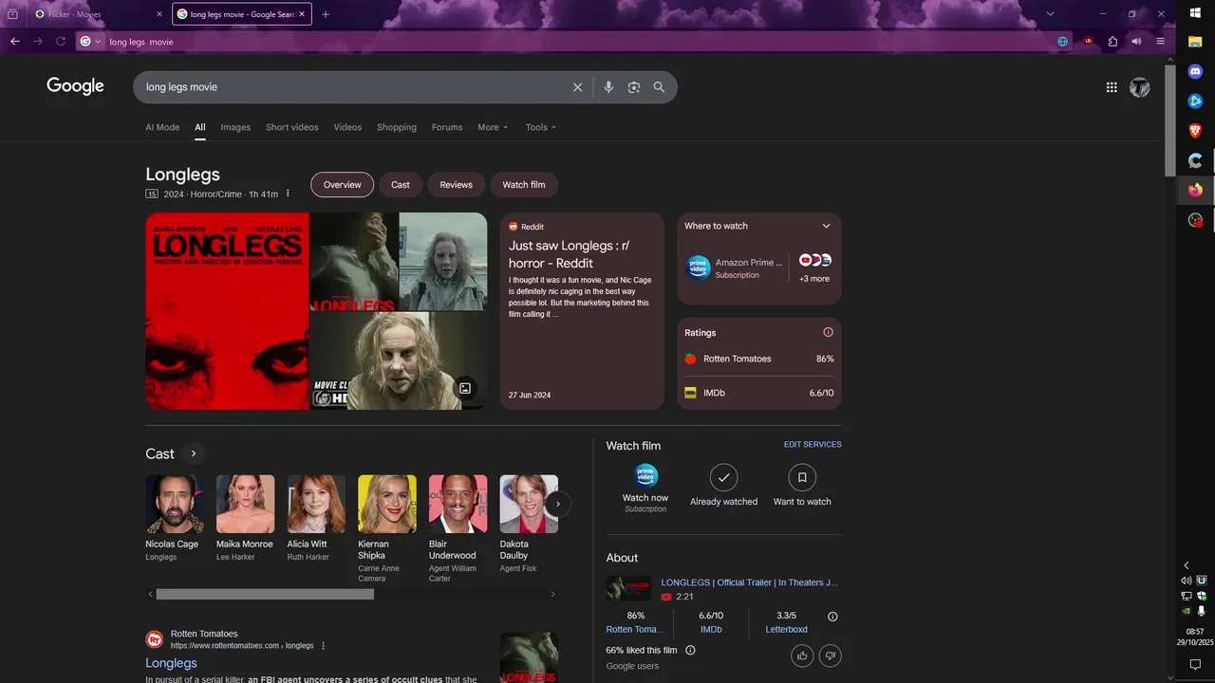1215x683 pixels.
Task: Mute the tab sound icon in toolbar
Action: coord(1136,42)
